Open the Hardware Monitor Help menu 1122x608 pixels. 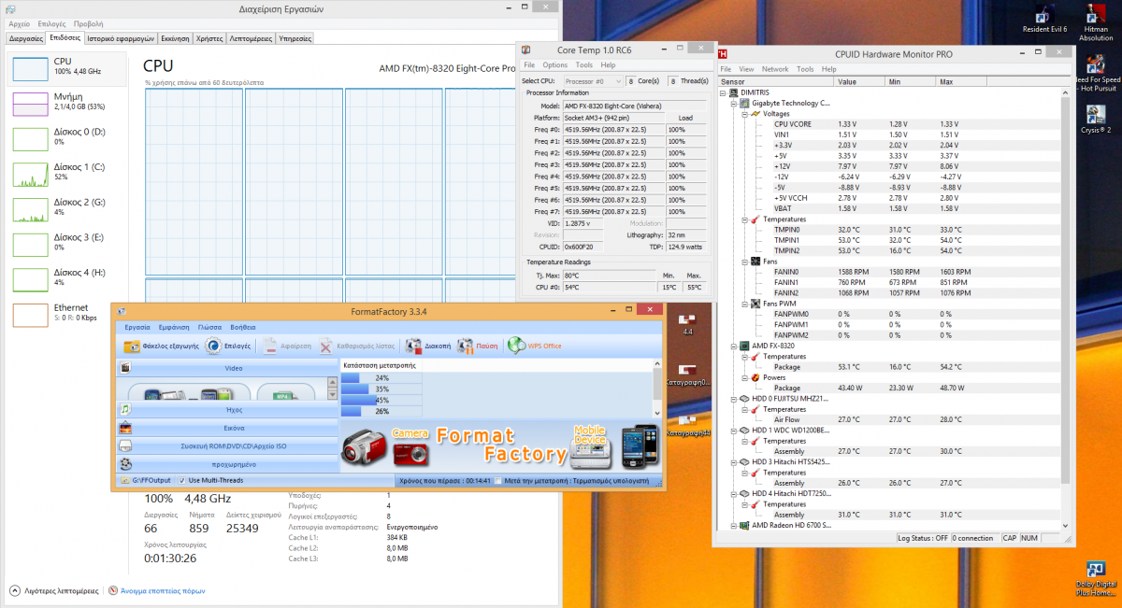coord(828,69)
